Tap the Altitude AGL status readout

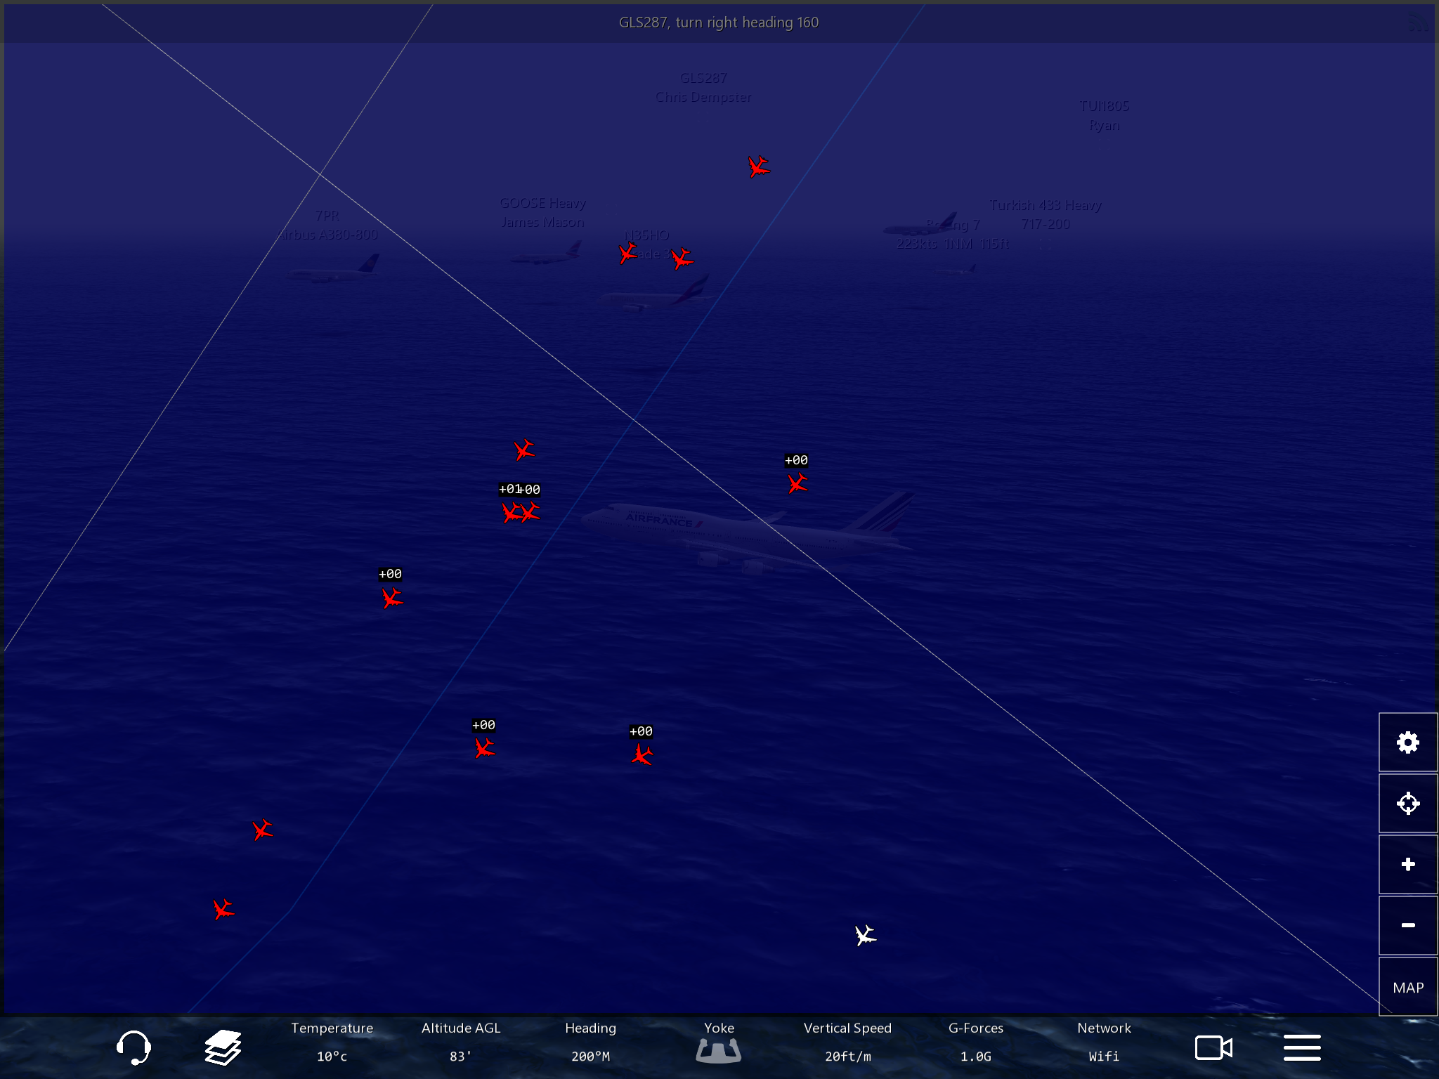(x=460, y=1042)
